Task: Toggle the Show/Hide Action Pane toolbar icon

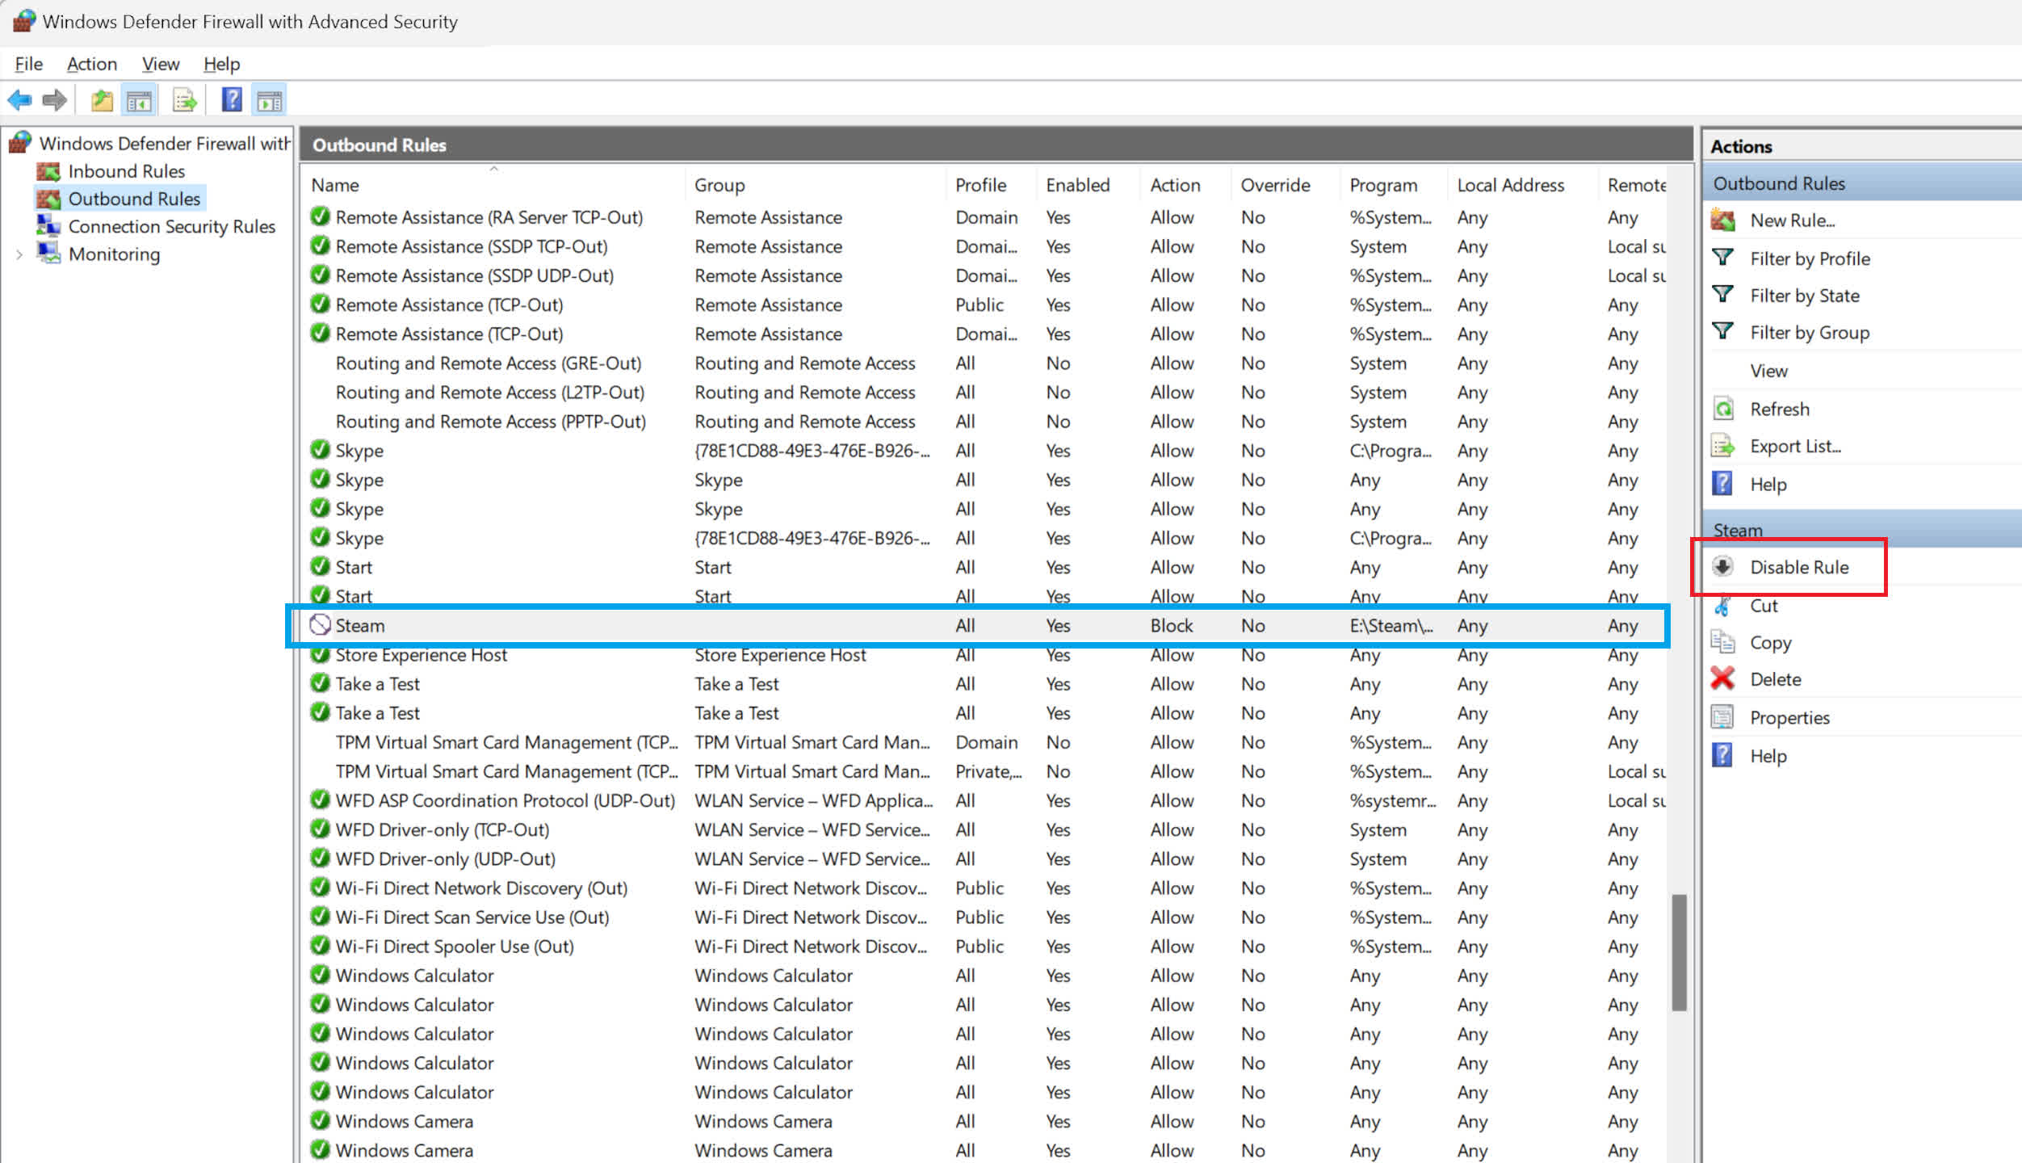Action: pyautogui.click(x=269, y=100)
